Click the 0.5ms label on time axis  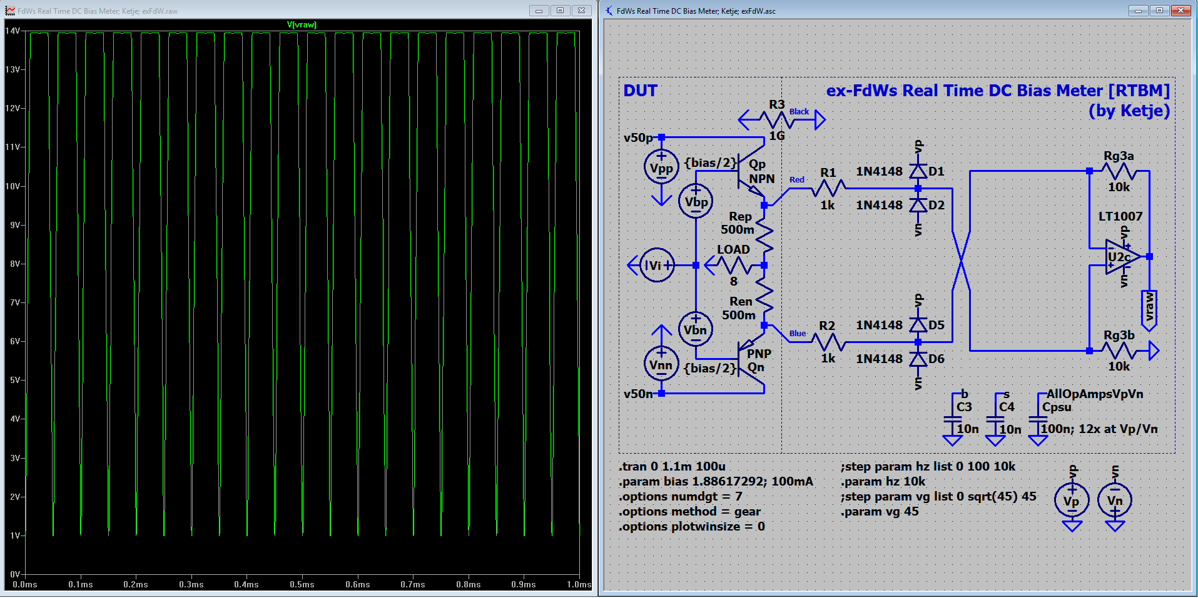pyautogui.click(x=302, y=584)
